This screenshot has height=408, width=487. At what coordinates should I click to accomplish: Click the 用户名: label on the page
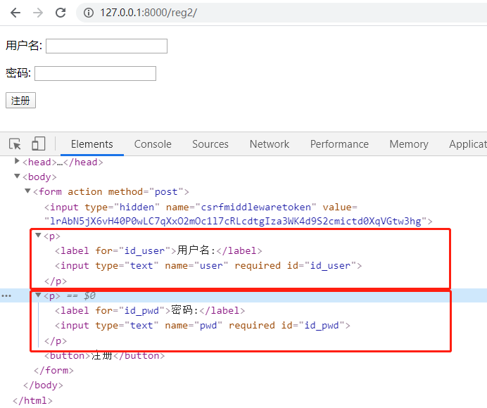tap(24, 46)
